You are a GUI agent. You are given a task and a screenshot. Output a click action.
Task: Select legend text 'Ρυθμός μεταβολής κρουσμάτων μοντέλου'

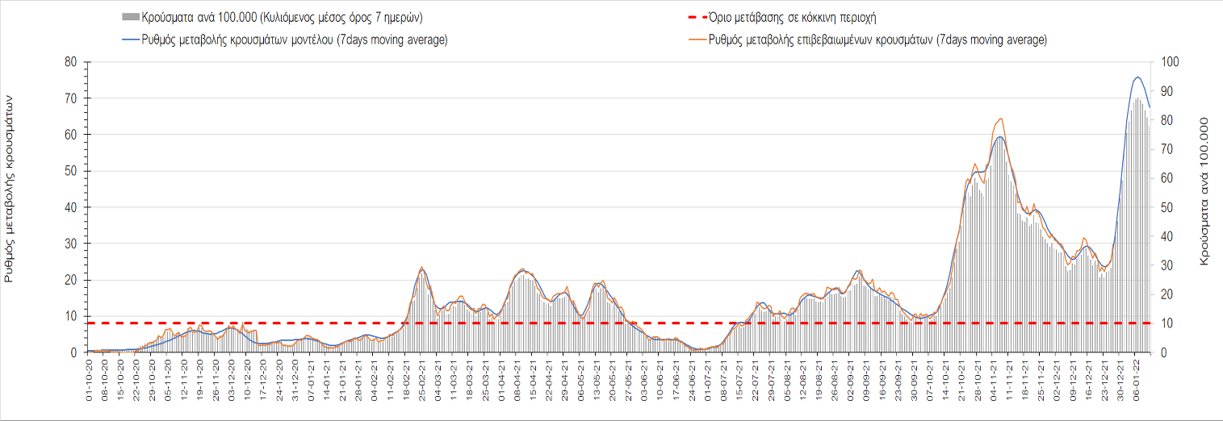tap(294, 40)
